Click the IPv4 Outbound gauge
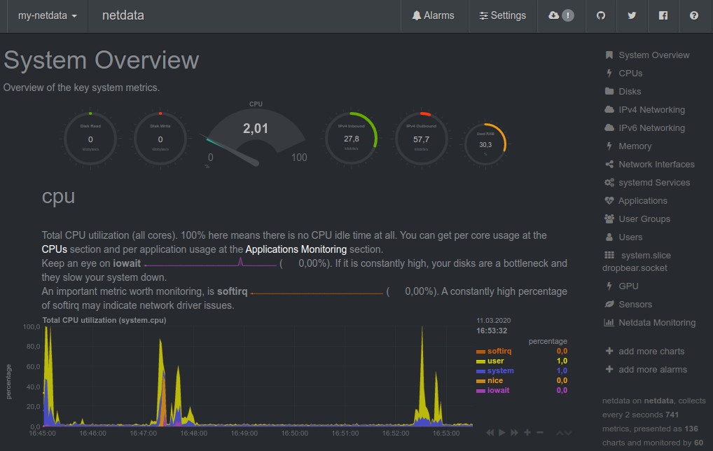 [421, 139]
